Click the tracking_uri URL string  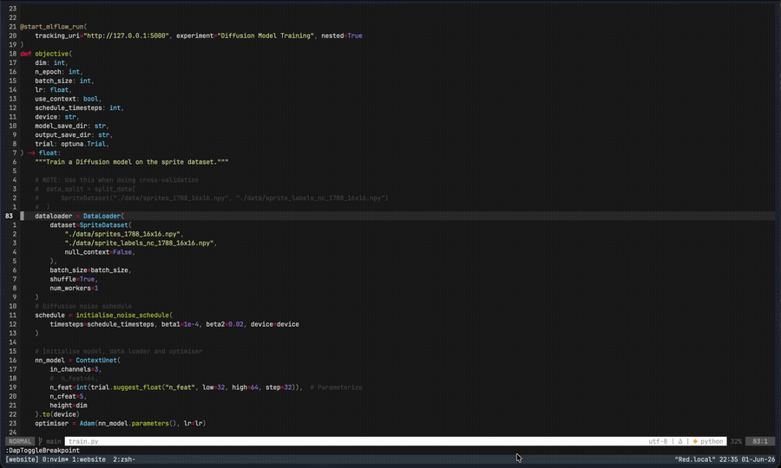point(127,36)
